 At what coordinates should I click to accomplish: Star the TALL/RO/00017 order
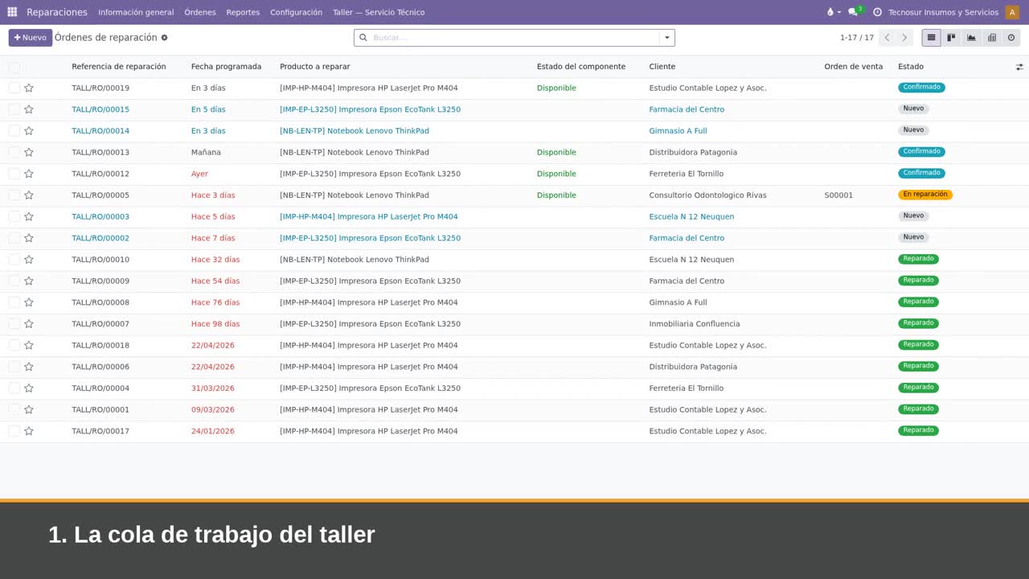29,431
